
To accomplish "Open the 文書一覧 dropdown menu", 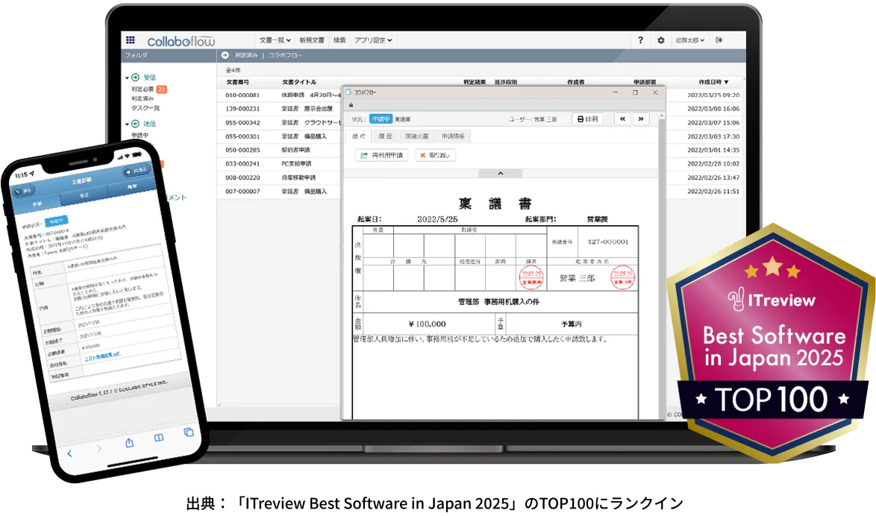I will click(275, 40).
